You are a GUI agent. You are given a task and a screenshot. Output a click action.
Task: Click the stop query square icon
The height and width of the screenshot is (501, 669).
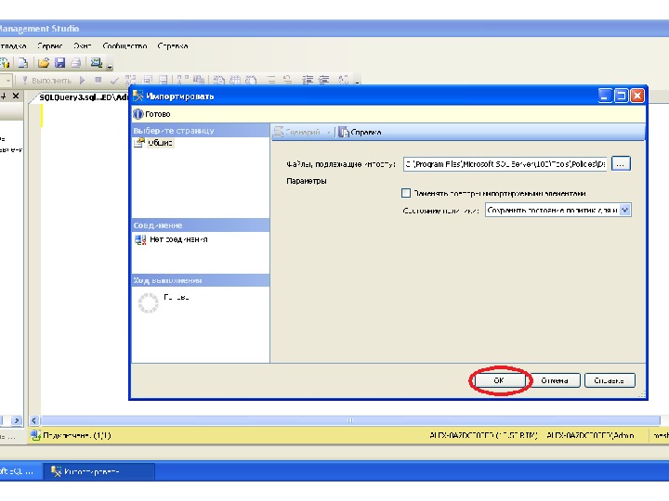click(98, 80)
